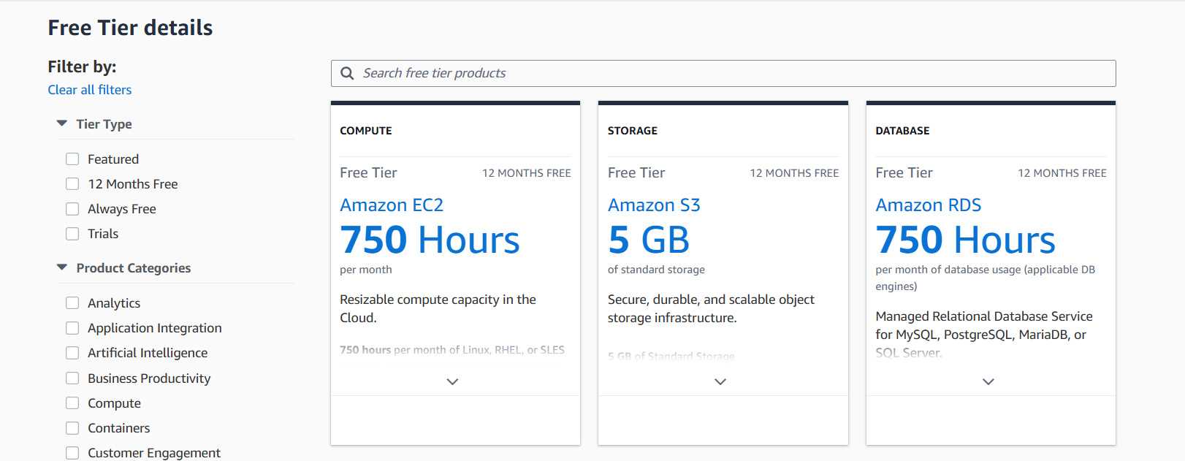Click 'of standard storage' text
This screenshot has width=1185, height=461.
656,270
